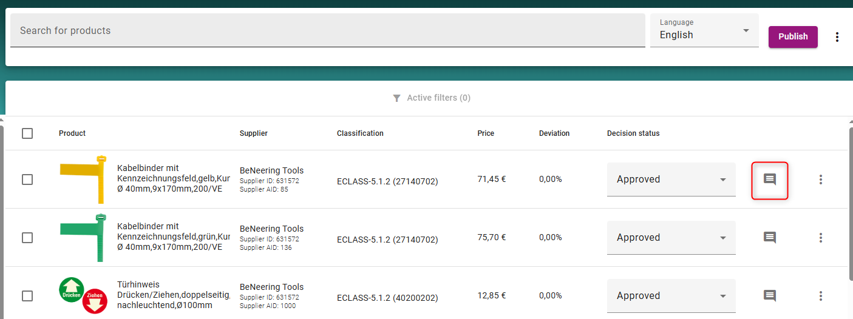Click the Supplier column header
This screenshot has width=853, height=319.
click(254, 133)
